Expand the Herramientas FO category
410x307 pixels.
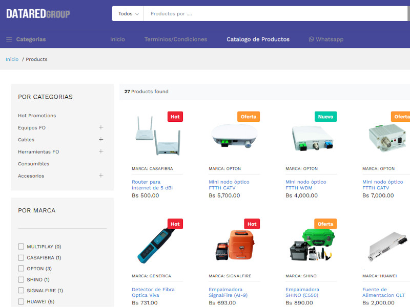[101, 151]
